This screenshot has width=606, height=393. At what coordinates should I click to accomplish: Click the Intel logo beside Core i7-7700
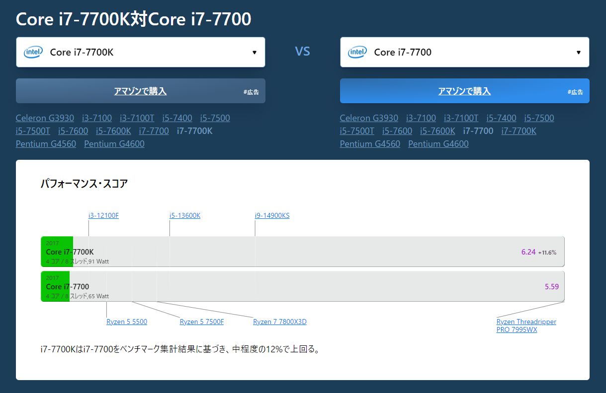click(x=357, y=52)
